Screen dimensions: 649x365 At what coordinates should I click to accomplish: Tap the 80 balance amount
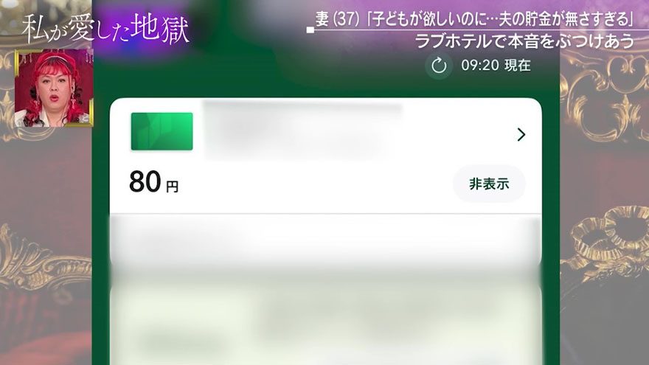click(x=145, y=181)
